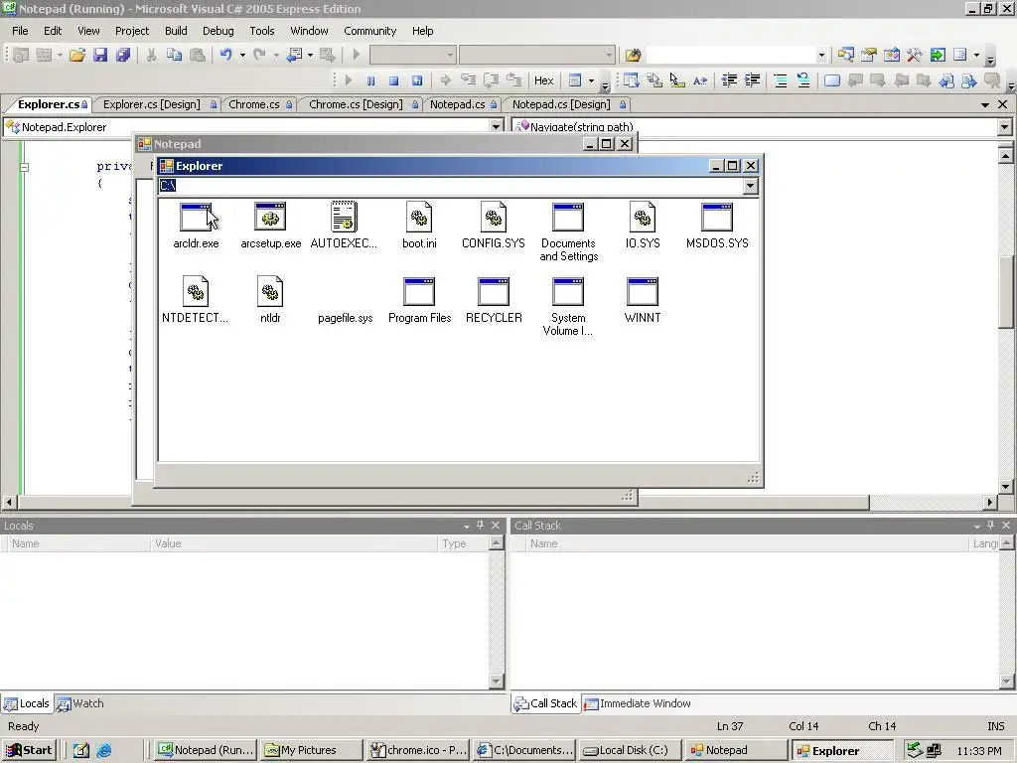Click the Save toolbar icon
1017x763 pixels.
(100, 56)
